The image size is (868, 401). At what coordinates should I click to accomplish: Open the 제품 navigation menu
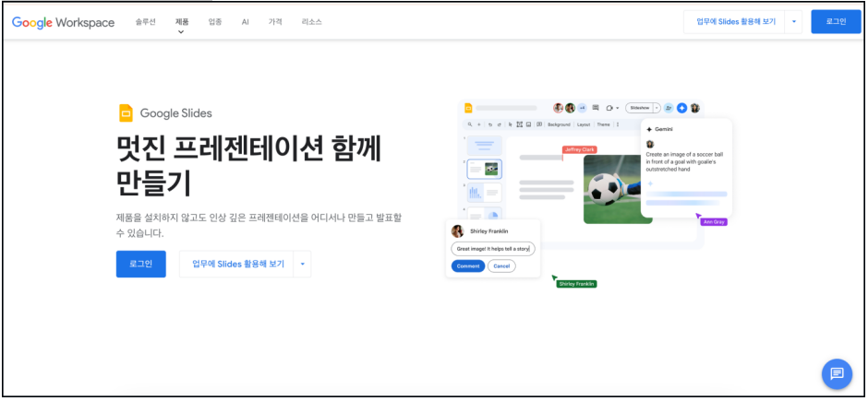pyautogui.click(x=182, y=22)
